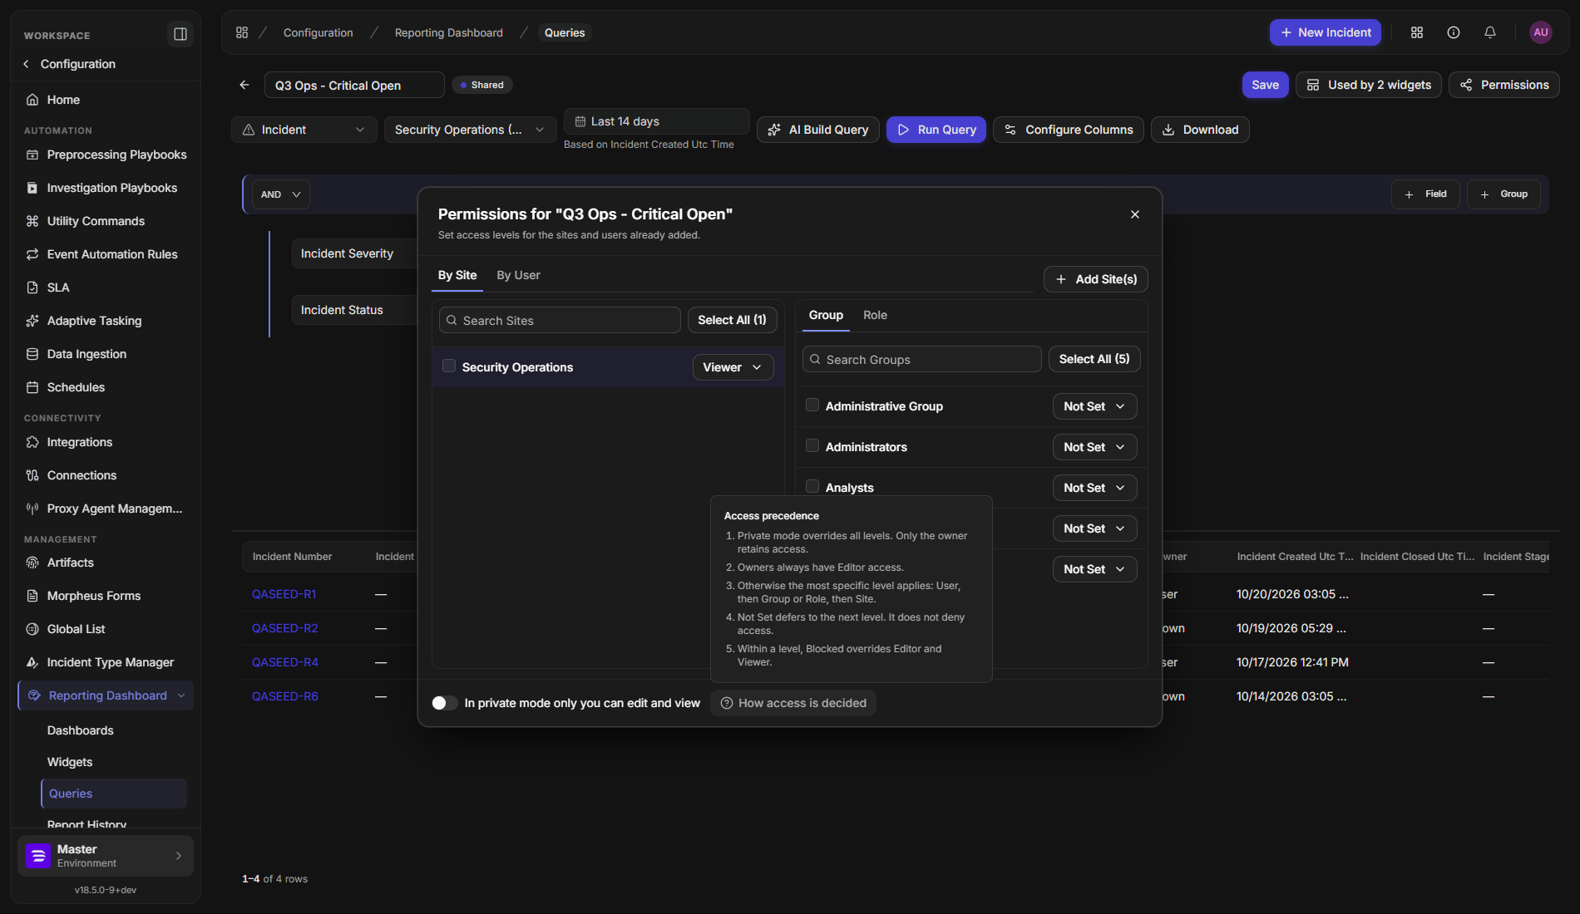Check the Security Operations site checkbox
This screenshot has width=1580, height=914.
click(x=449, y=366)
